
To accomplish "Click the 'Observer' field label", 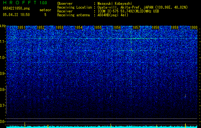I will (65, 4).
